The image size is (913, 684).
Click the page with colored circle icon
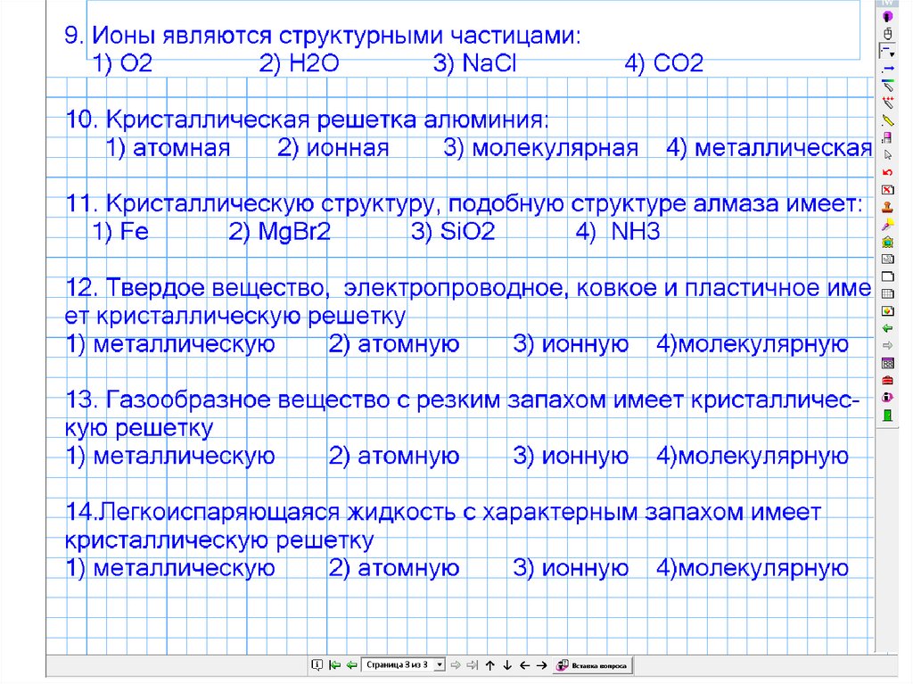tap(887, 311)
